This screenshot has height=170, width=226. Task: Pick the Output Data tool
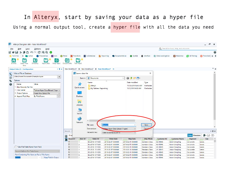pos(67,60)
